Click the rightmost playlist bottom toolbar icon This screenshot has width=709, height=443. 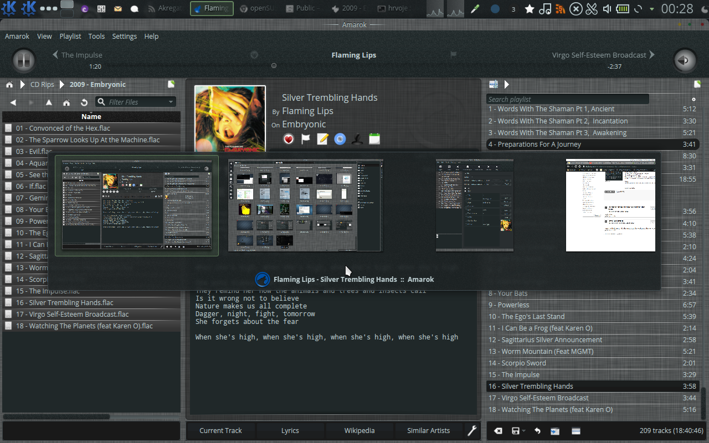click(x=576, y=431)
